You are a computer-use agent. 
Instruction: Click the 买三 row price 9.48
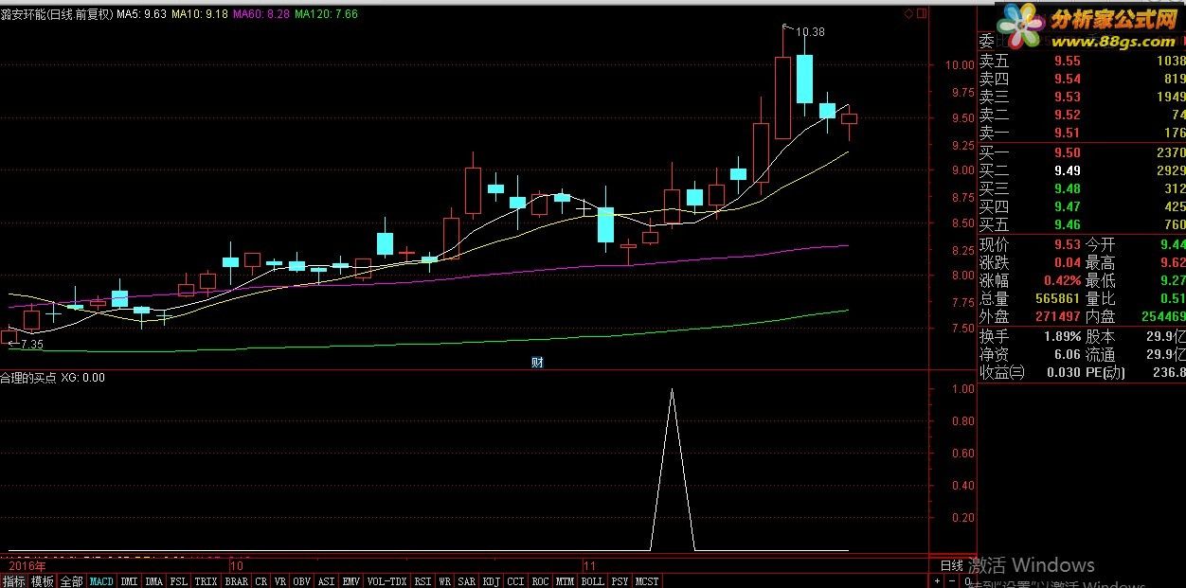[x=1067, y=188]
